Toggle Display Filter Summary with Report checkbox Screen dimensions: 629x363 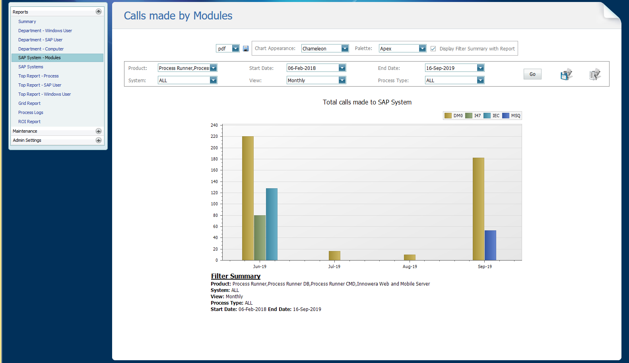click(x=433, y=48)
